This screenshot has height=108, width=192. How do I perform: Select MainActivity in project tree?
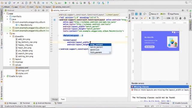point(26,25)
